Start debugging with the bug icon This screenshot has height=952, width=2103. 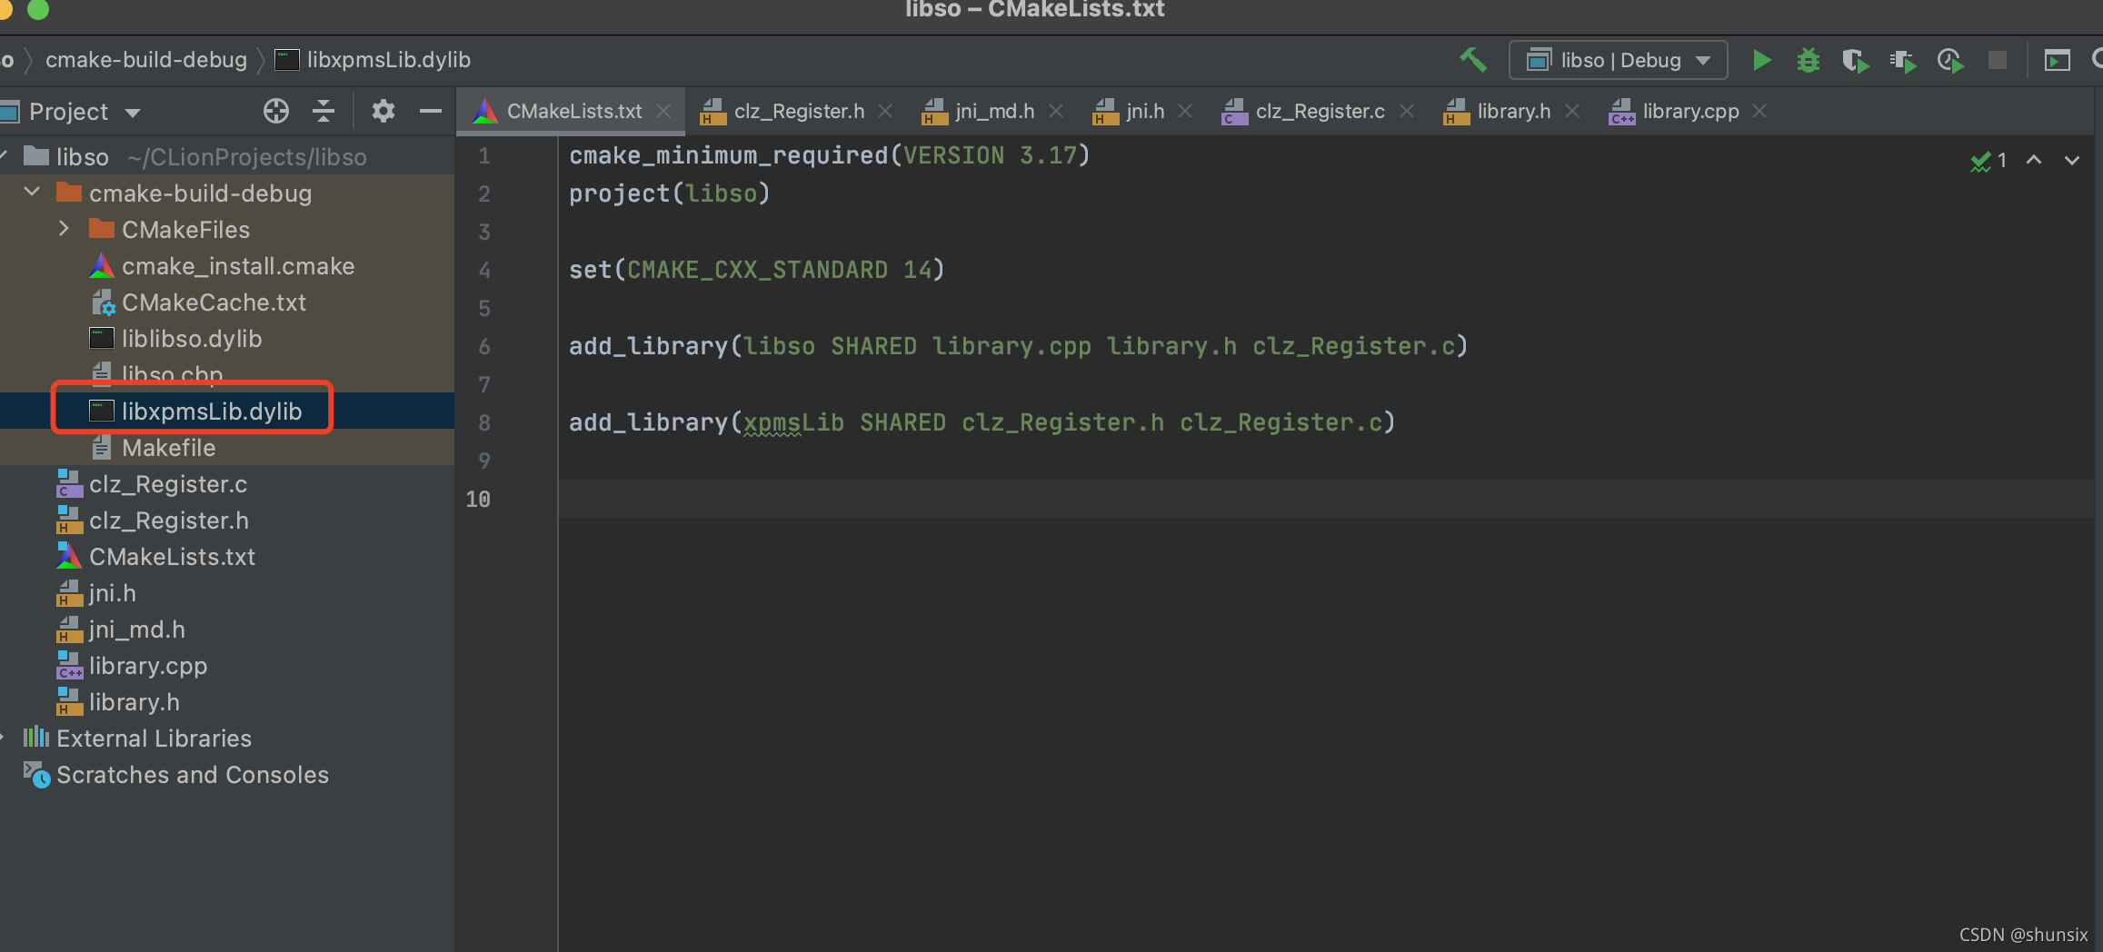[x=1809, y=60]
